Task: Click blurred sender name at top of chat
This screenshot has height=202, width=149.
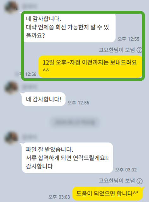Action: 30,6
